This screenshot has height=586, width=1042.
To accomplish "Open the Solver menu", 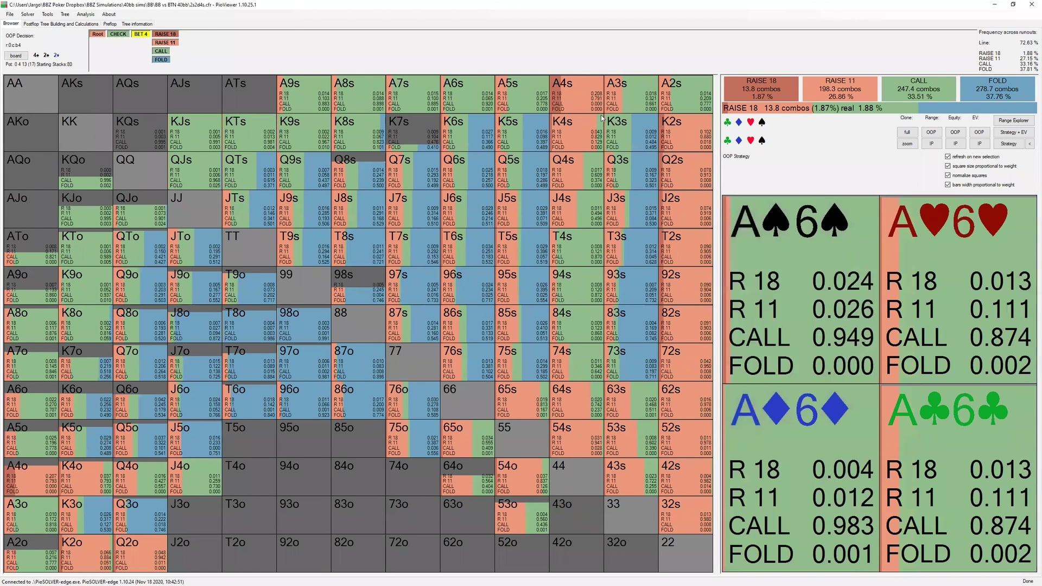I will (x=28, y=14).
